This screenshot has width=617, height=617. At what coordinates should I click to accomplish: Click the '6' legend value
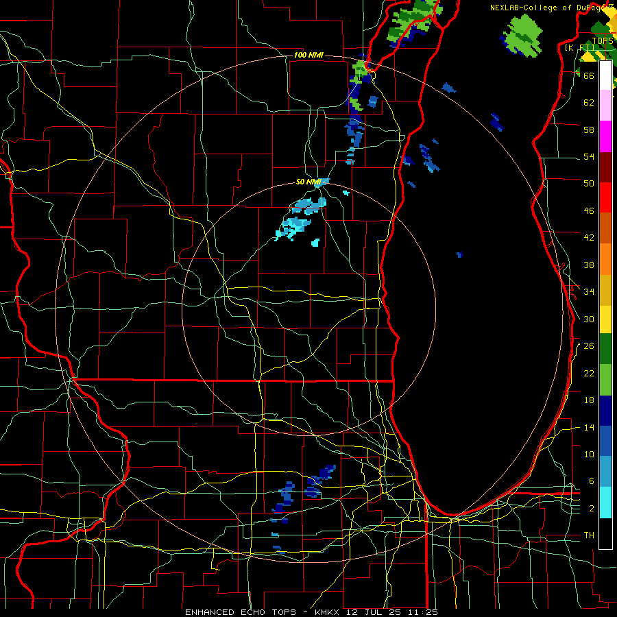pos(592,481)
